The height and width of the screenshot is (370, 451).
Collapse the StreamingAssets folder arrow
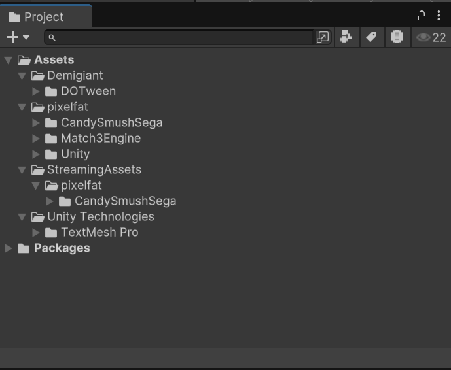click(x=22, y=170)
